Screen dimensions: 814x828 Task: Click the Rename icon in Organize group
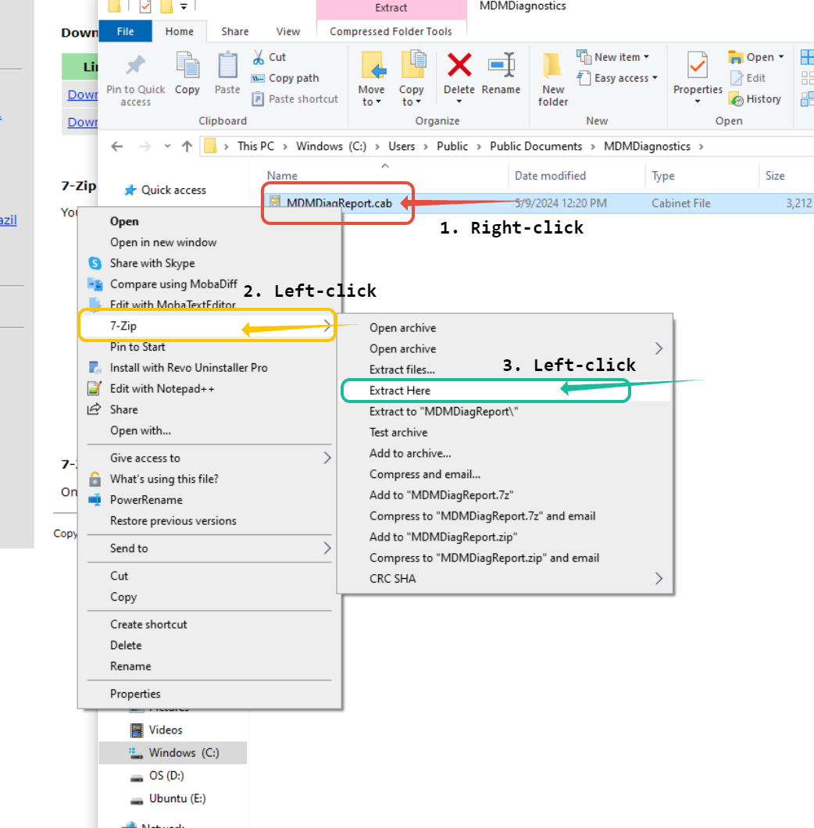point(502,66)
